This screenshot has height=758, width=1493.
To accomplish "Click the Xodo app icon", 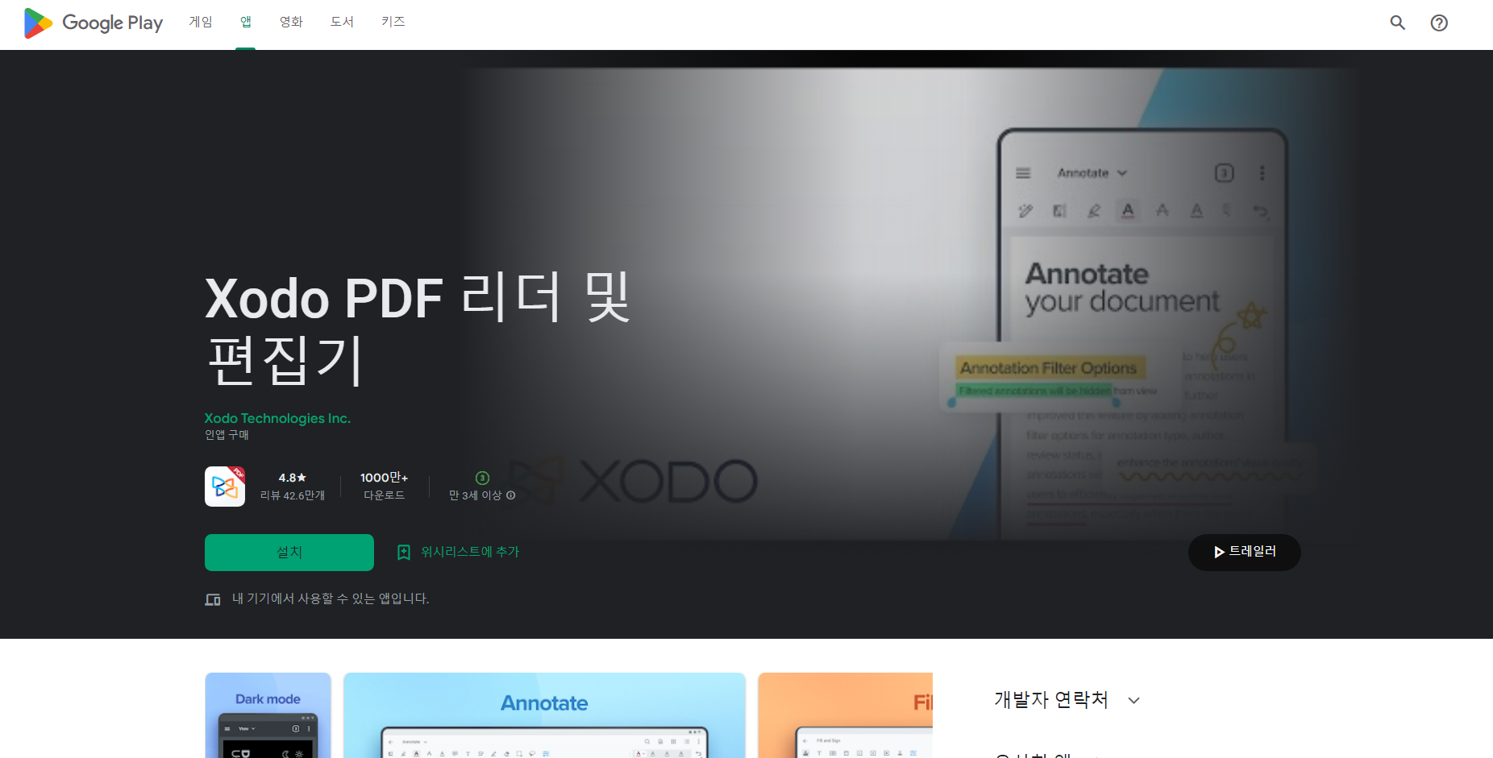I will (225, 486).
